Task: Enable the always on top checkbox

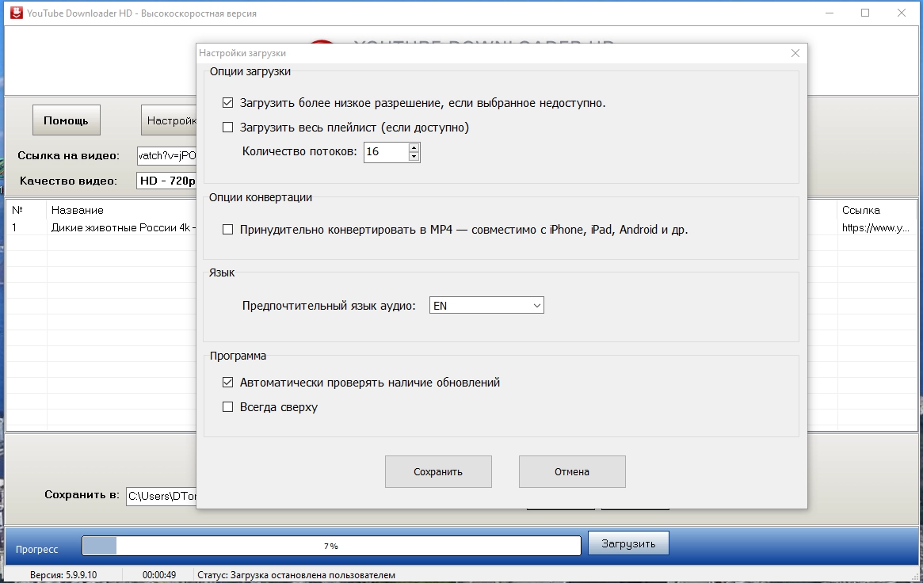Action: pyautogui.click(x=228, y=406)
